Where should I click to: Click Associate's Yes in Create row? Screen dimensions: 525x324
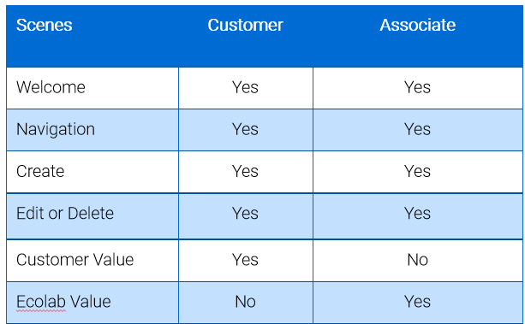point(418,172)
